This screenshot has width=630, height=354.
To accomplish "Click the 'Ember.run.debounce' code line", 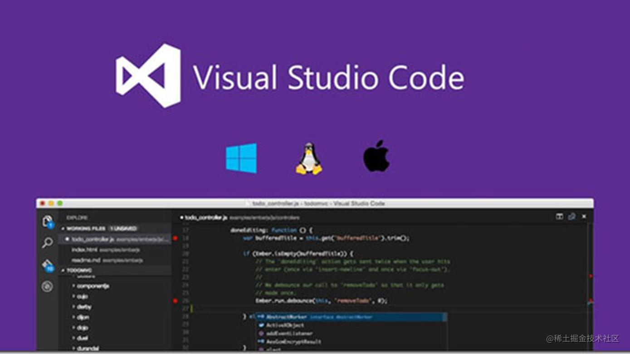I will click(322, 301).
